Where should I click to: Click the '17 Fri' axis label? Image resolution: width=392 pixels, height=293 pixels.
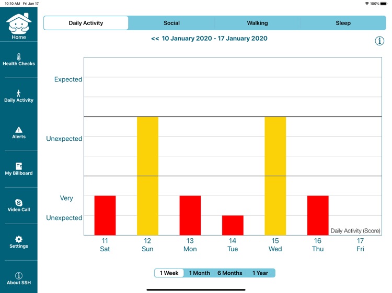(360, 245)
